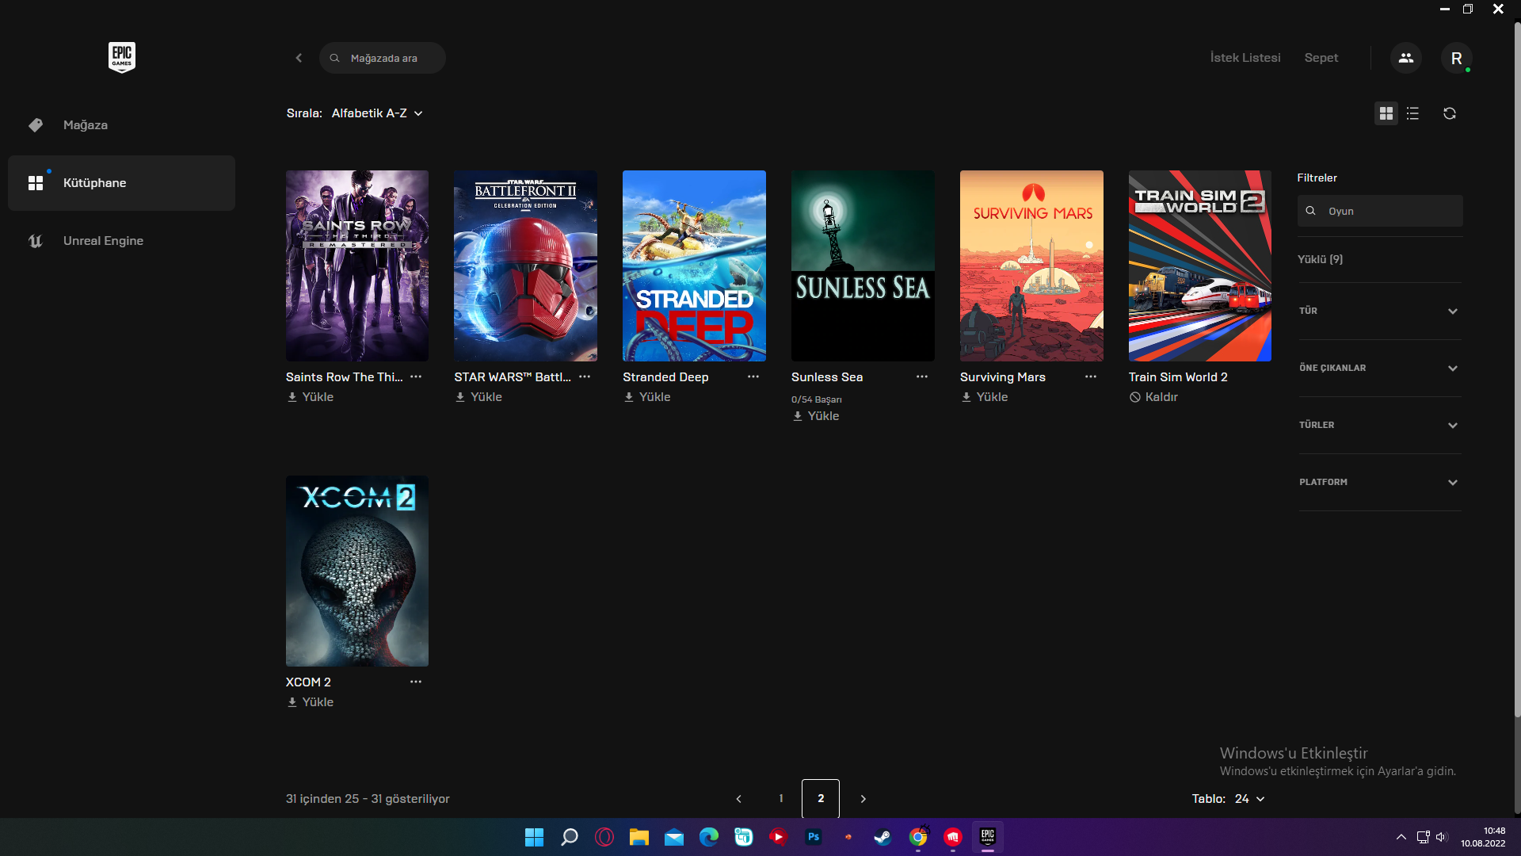
Task: Open taskbar search icon
Action: coord(569,837)
